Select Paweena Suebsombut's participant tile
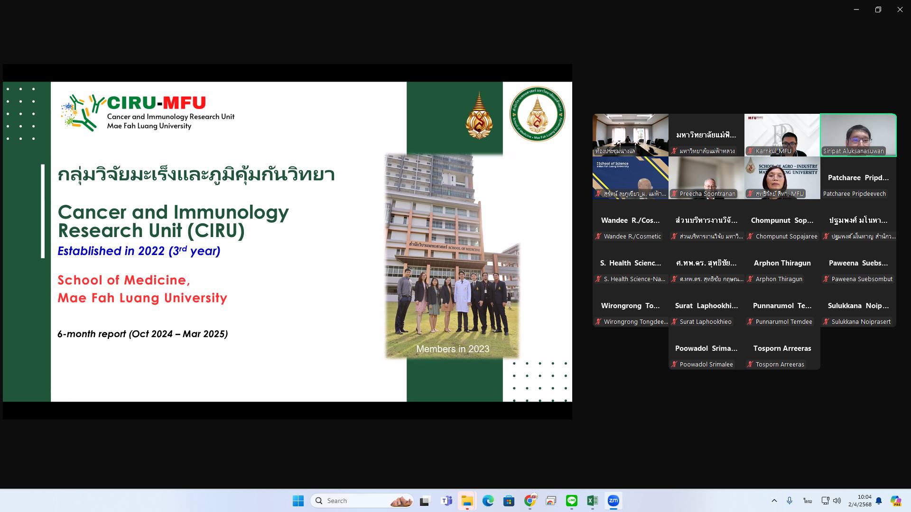This screenshot has width=911, height=512. [858, 263]
